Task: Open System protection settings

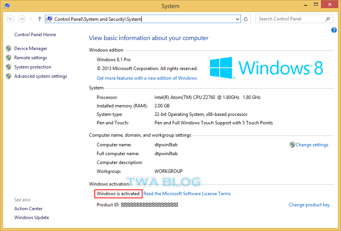Action: click(x=32, y=67)
